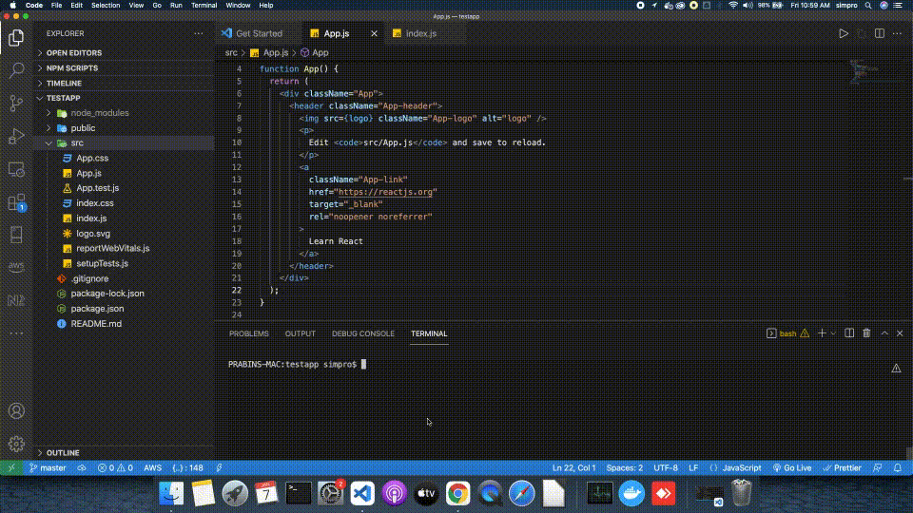The height and width of the screenshot is (513, 913).
Task: Launch Google Chrome from the dock
Action: pos(457,493)
